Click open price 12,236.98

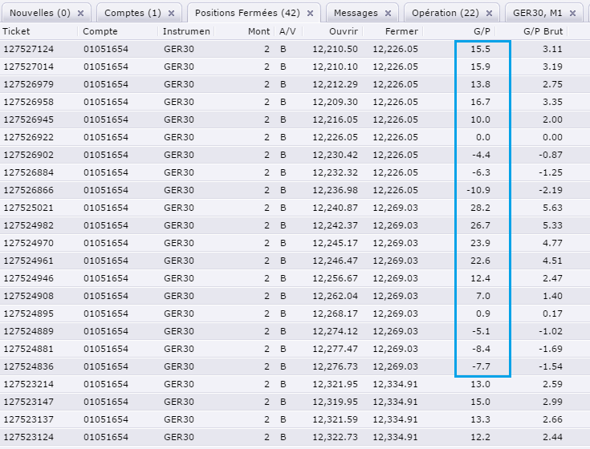pyautogui.click(x=335, y=191)
